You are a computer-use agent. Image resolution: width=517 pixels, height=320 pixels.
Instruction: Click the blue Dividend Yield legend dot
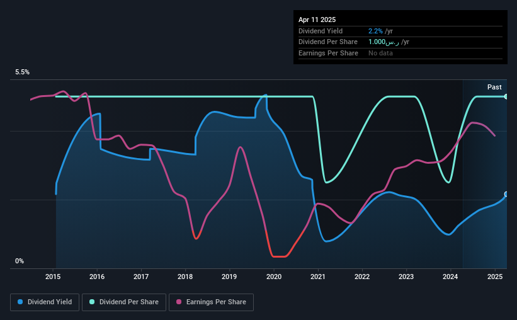20,302
